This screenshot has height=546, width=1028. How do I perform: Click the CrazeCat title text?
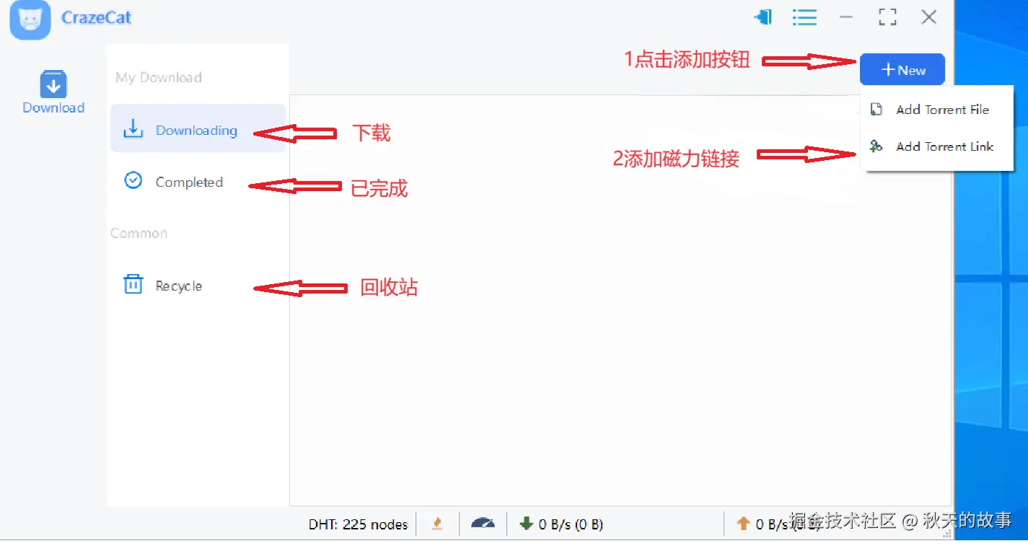(96, 18)
